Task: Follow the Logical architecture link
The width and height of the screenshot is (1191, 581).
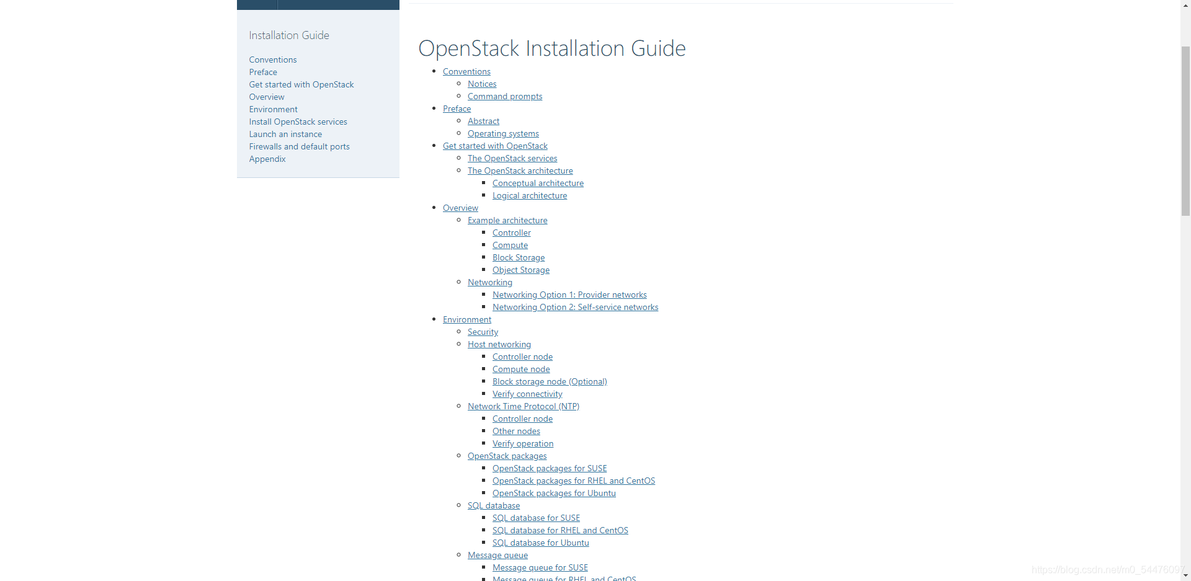Action: tap(530, 196)
